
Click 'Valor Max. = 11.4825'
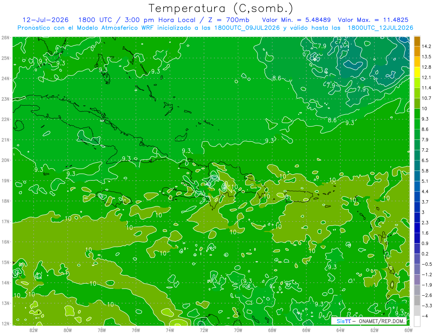coord(374,20)
